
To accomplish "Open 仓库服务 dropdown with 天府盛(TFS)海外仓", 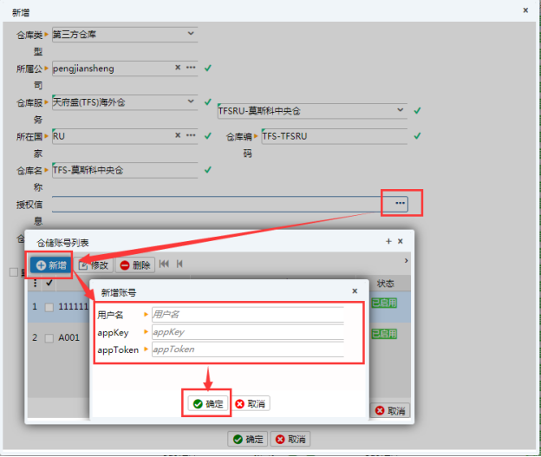I will (195, 101).
